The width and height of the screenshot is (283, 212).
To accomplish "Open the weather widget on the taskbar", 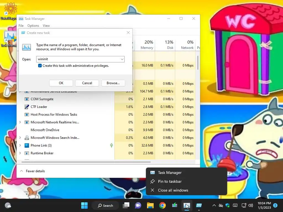I will coord(8,205).
